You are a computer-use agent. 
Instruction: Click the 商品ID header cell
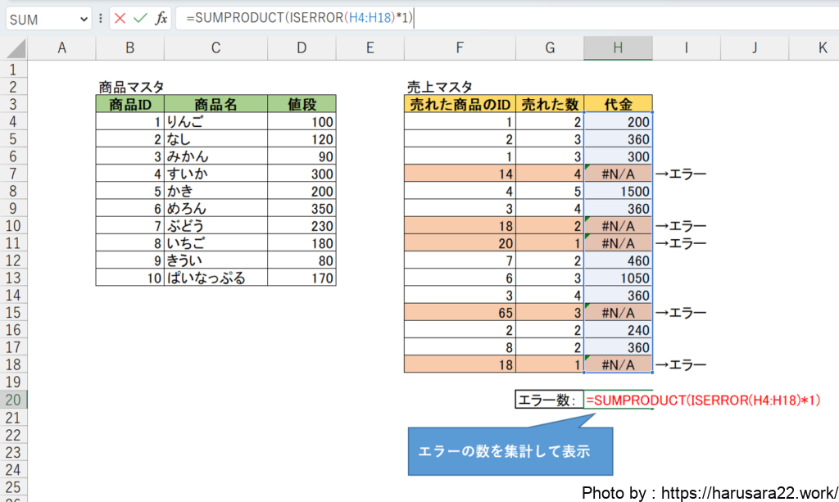click(x=129, y=104)
